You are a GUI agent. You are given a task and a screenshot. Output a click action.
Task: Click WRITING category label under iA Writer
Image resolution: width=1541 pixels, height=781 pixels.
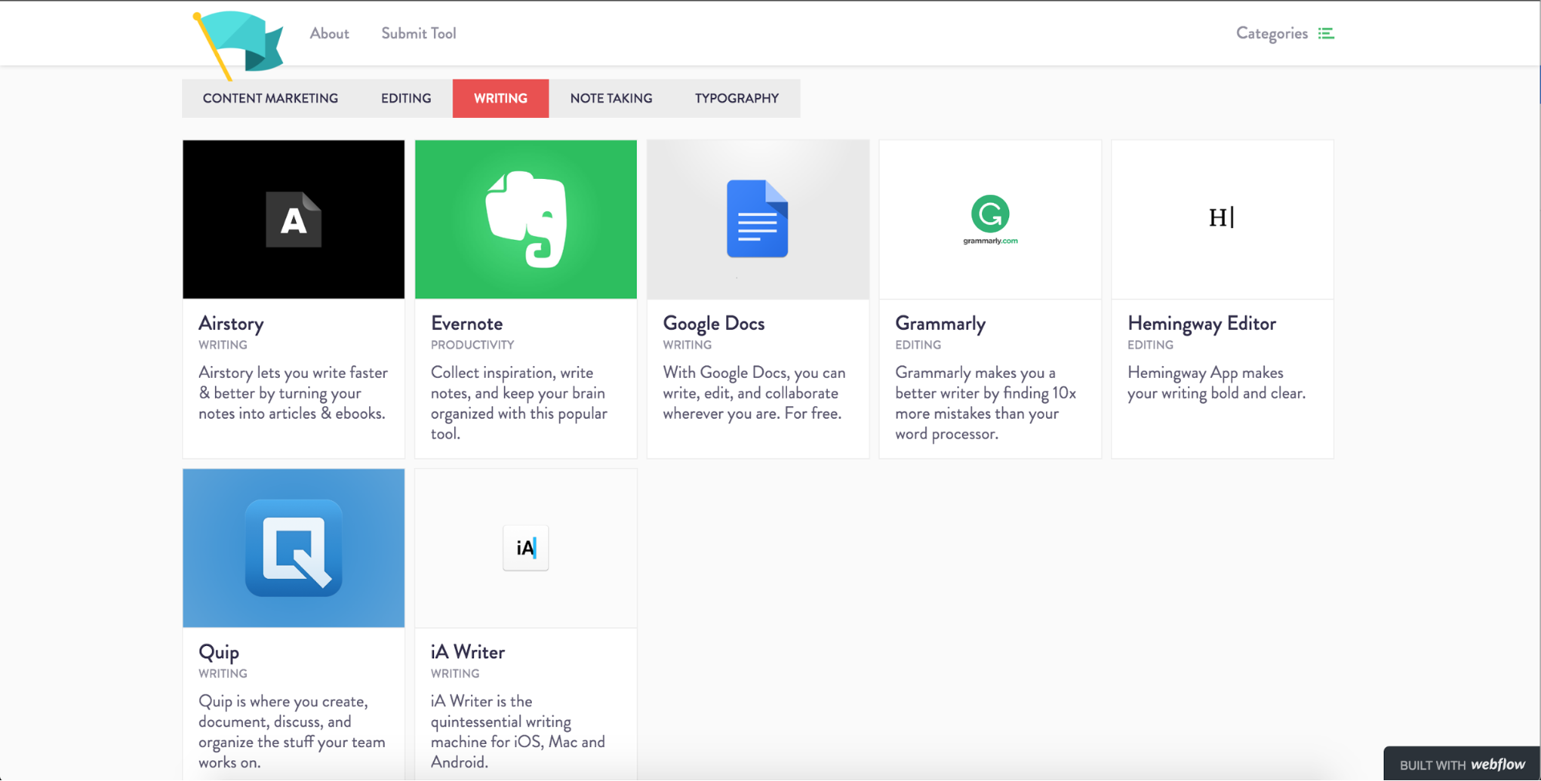455,673
